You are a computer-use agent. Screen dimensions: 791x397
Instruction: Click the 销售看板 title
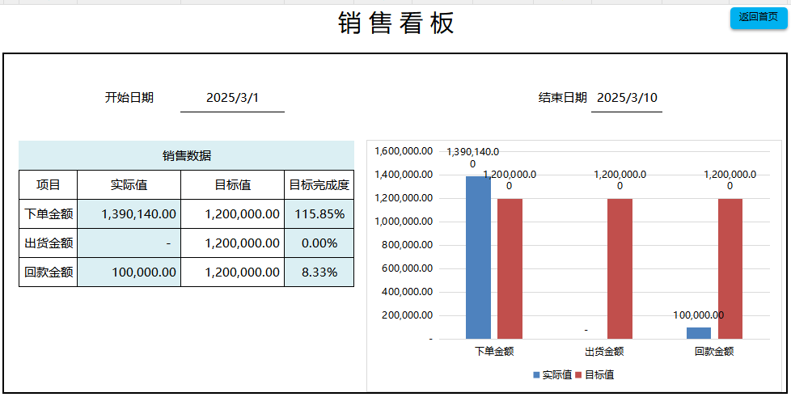396,23
